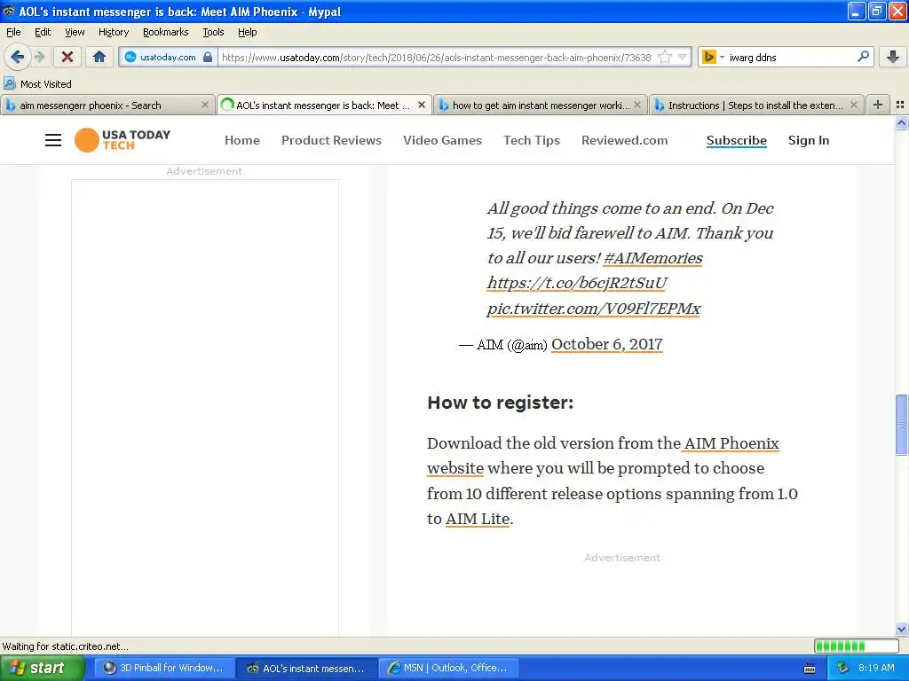This screenshot has width=909, height=681.
Task: Click the padlock site security icon
Action: pyautogui.click(x=208, y=57)
